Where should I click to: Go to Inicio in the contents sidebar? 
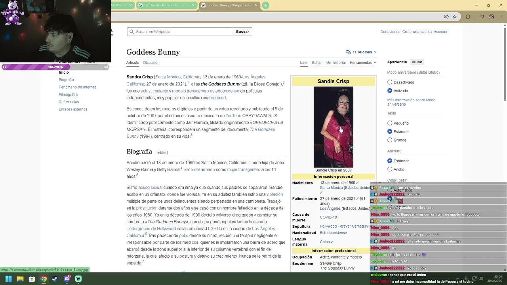point(64,72)
